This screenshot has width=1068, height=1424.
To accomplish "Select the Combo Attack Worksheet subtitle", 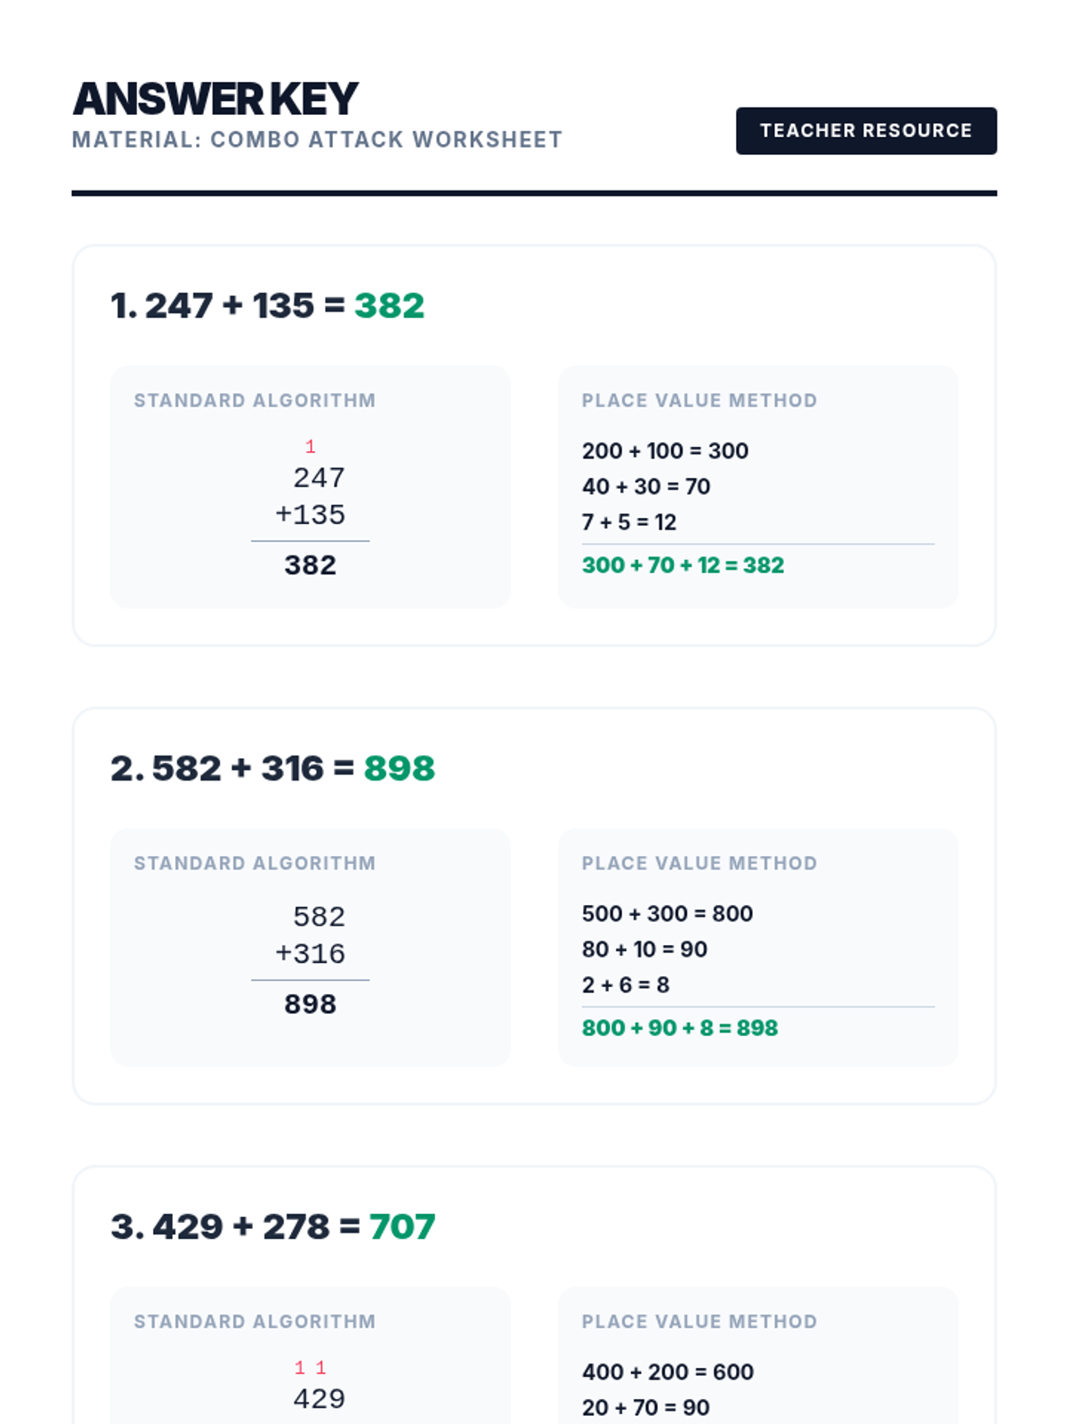I will click(x=317, y=140).
